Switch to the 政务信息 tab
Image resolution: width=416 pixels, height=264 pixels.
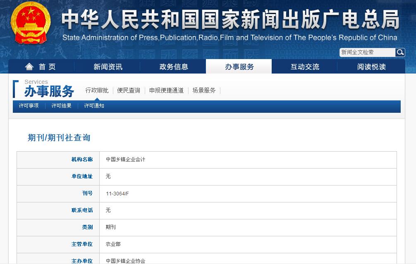click(x=174, y=67)
